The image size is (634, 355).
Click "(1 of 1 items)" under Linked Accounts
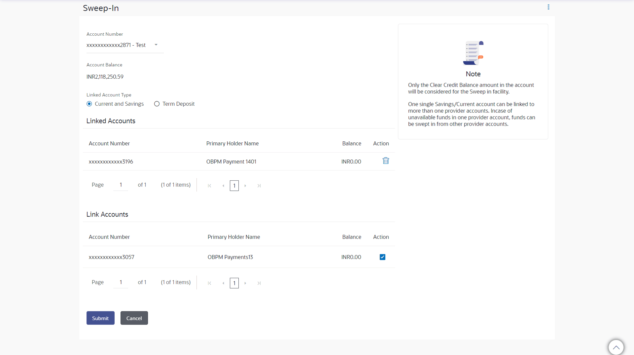[176, 185]
